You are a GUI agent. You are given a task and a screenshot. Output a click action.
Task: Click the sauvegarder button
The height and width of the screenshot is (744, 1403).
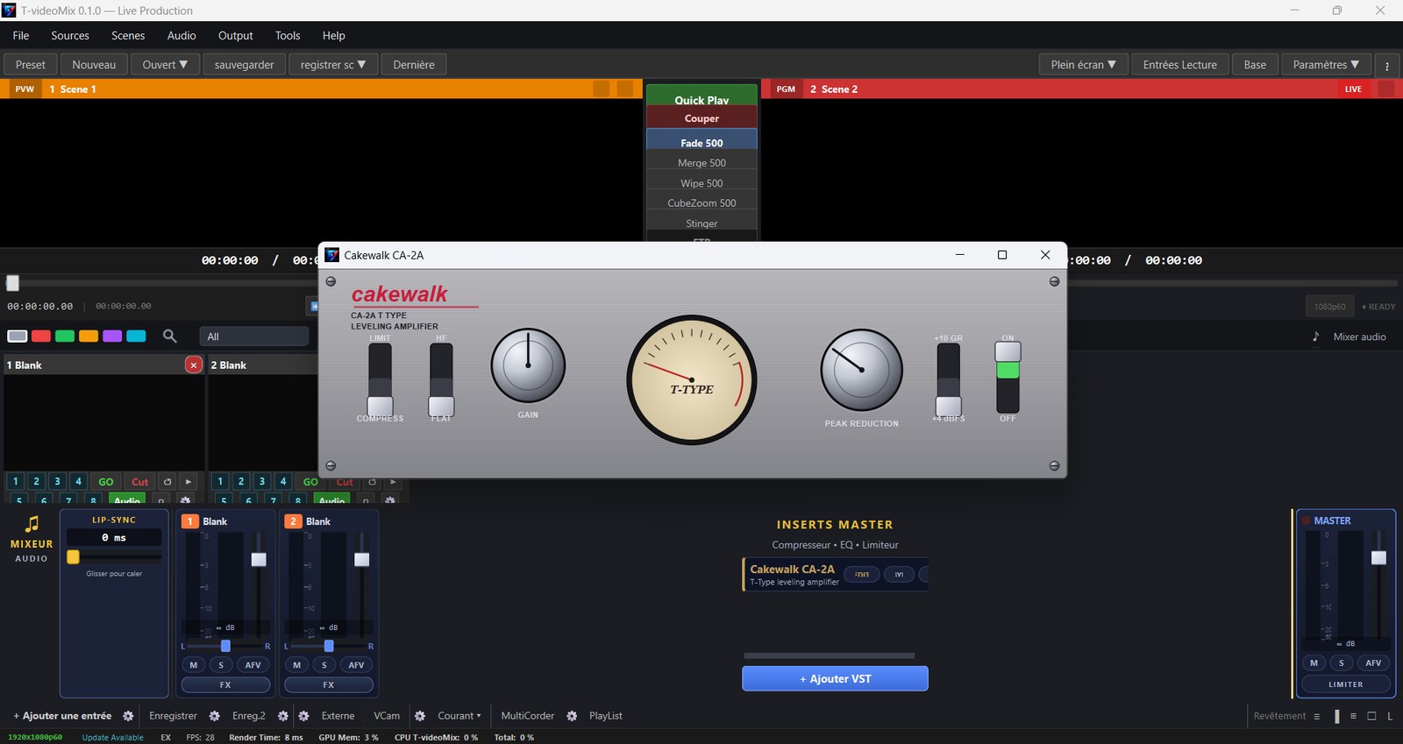pyautogui.click(x=244, y=65)
